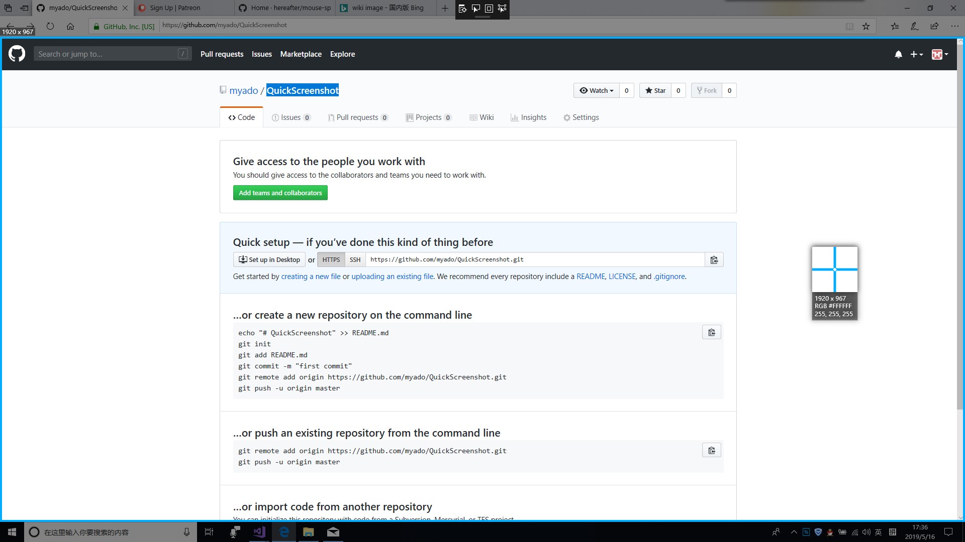Refresh the current browser page
Screen dimensions: 965x542
pos(50,26)
